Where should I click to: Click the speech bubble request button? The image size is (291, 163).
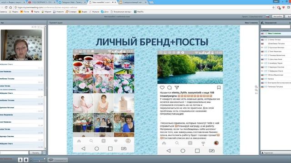tap(57, 160)
